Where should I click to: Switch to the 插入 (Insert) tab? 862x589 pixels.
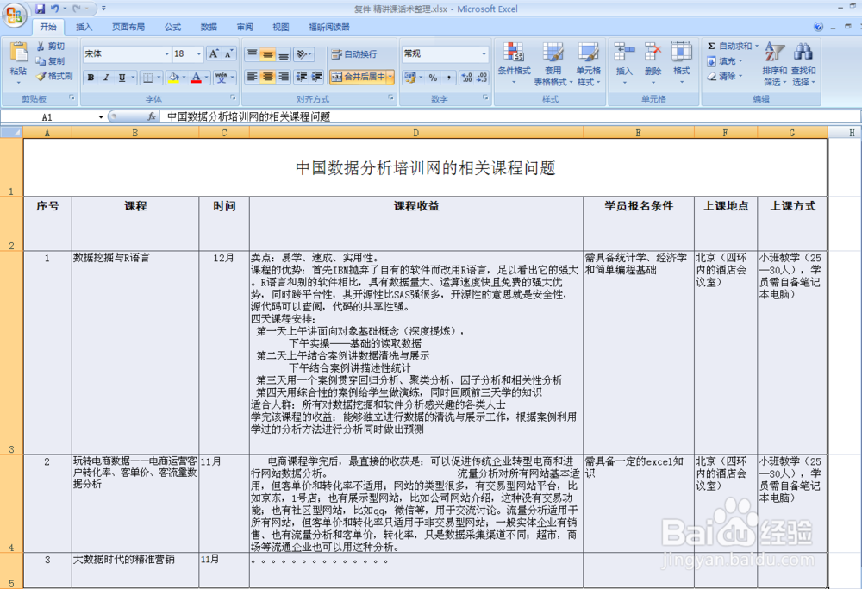click(x=84, y=27)
